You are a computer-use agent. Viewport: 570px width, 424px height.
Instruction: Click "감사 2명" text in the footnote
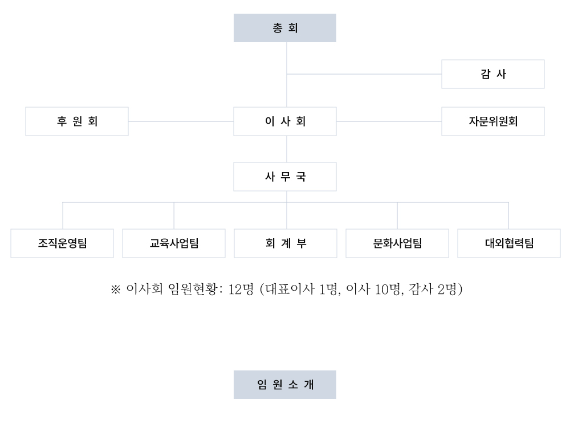tap(433, 289)
